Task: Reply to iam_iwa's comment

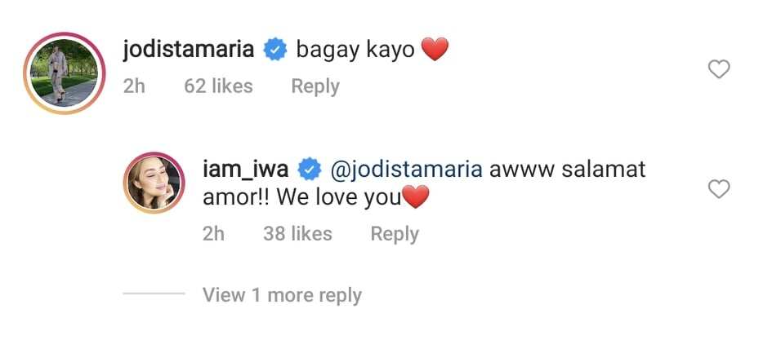Action: tap(395, 234)
